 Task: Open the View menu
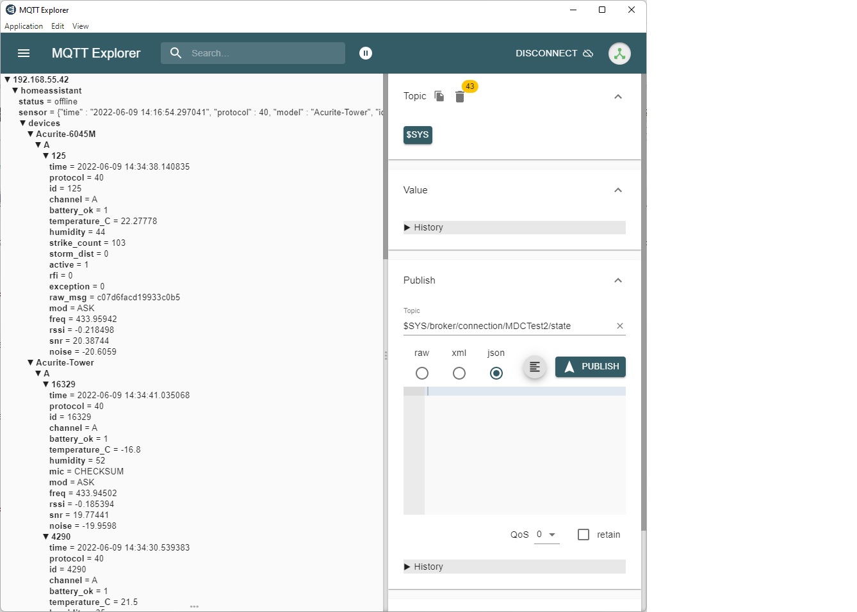[x=81, y=26]
